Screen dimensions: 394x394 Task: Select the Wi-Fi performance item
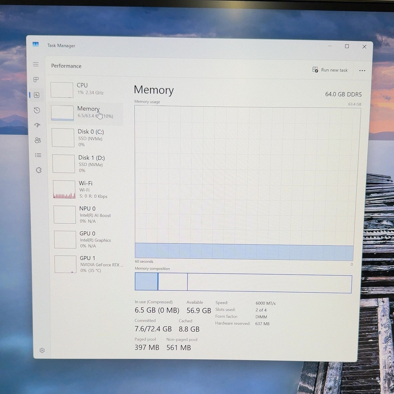click(88, 189)
